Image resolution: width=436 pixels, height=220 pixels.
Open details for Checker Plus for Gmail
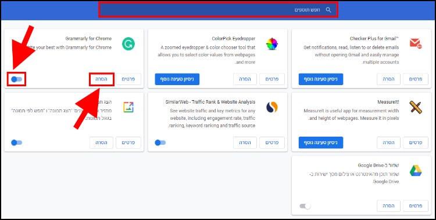click(x=416, y=79)
